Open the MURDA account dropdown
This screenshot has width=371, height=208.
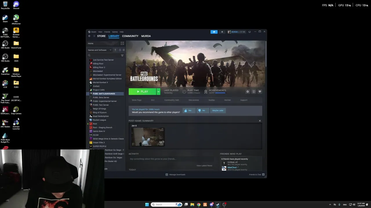[x=237, y=32]
